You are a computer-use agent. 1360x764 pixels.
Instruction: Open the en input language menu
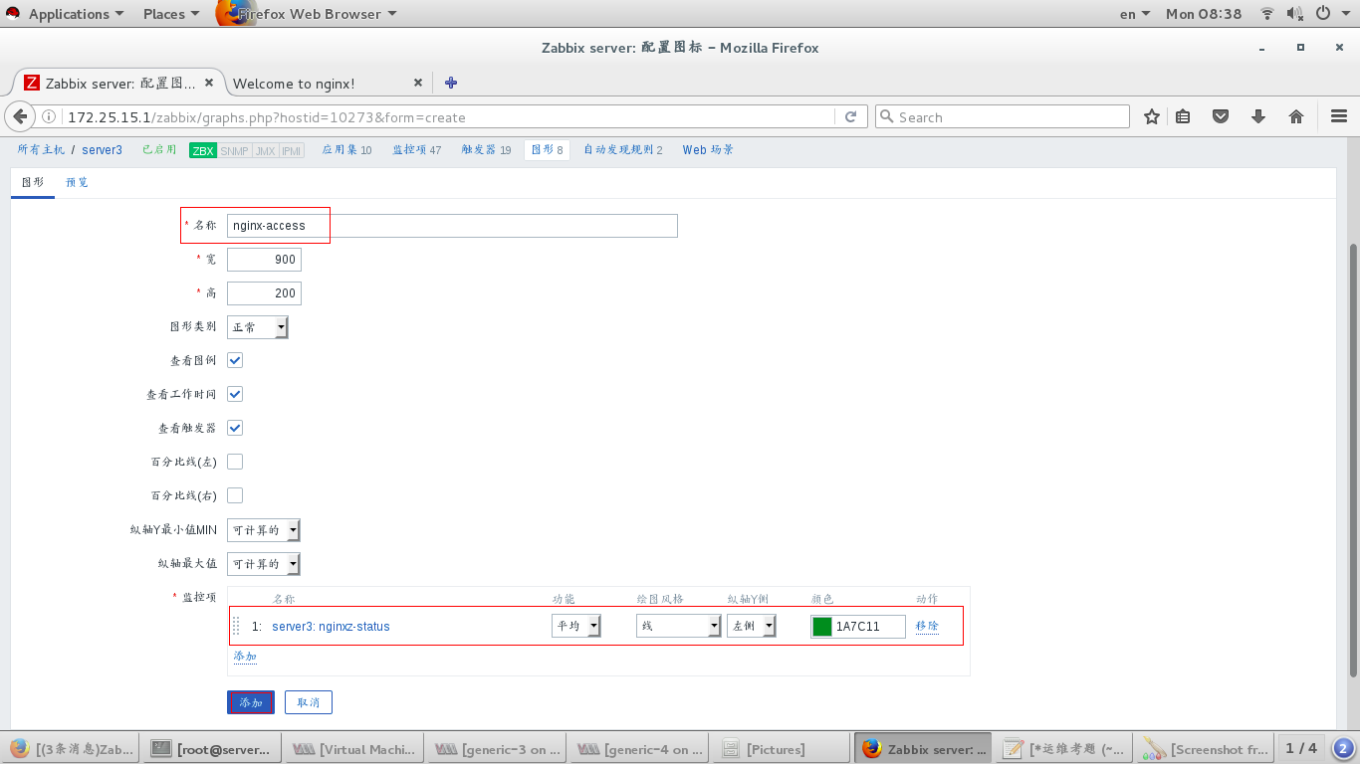(x=1134, y=14)
